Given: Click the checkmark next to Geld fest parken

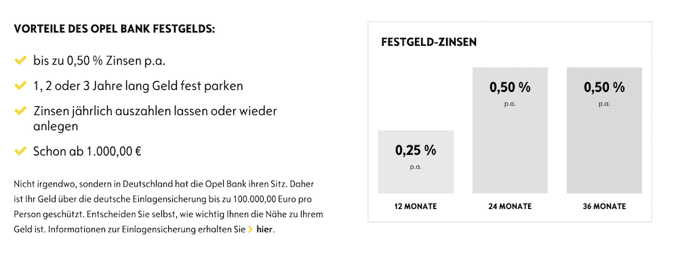Looking at the screenshot, I should 20,85.
